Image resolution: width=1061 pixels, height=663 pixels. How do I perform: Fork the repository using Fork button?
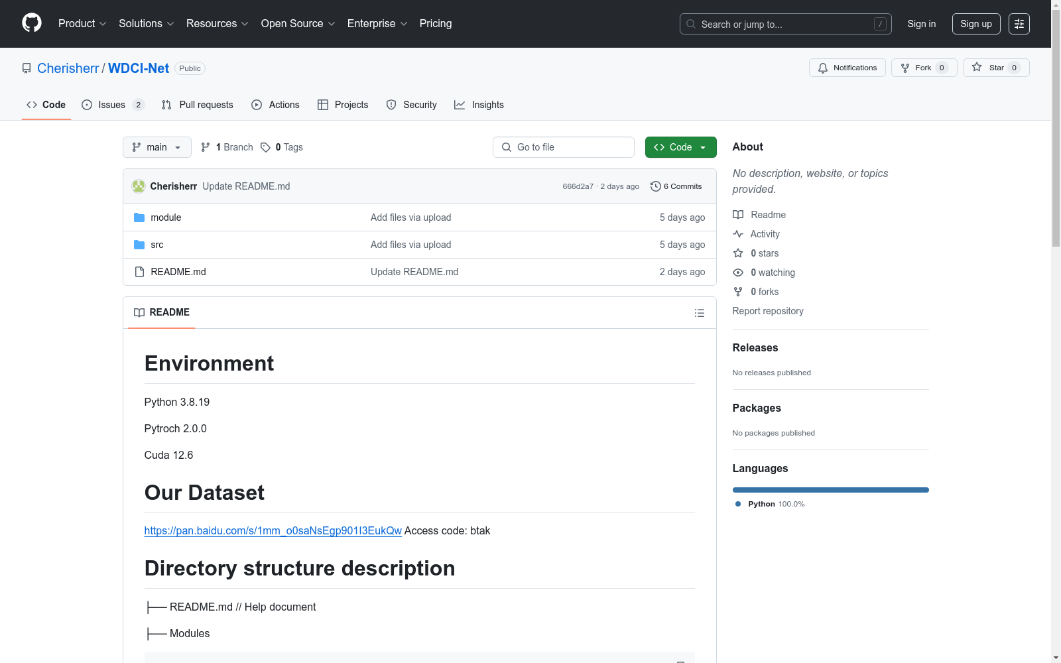(x=923, y=68)
